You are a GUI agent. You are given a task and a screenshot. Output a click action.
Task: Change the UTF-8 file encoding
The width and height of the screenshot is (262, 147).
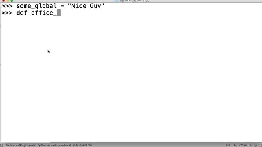pos(243,145)
